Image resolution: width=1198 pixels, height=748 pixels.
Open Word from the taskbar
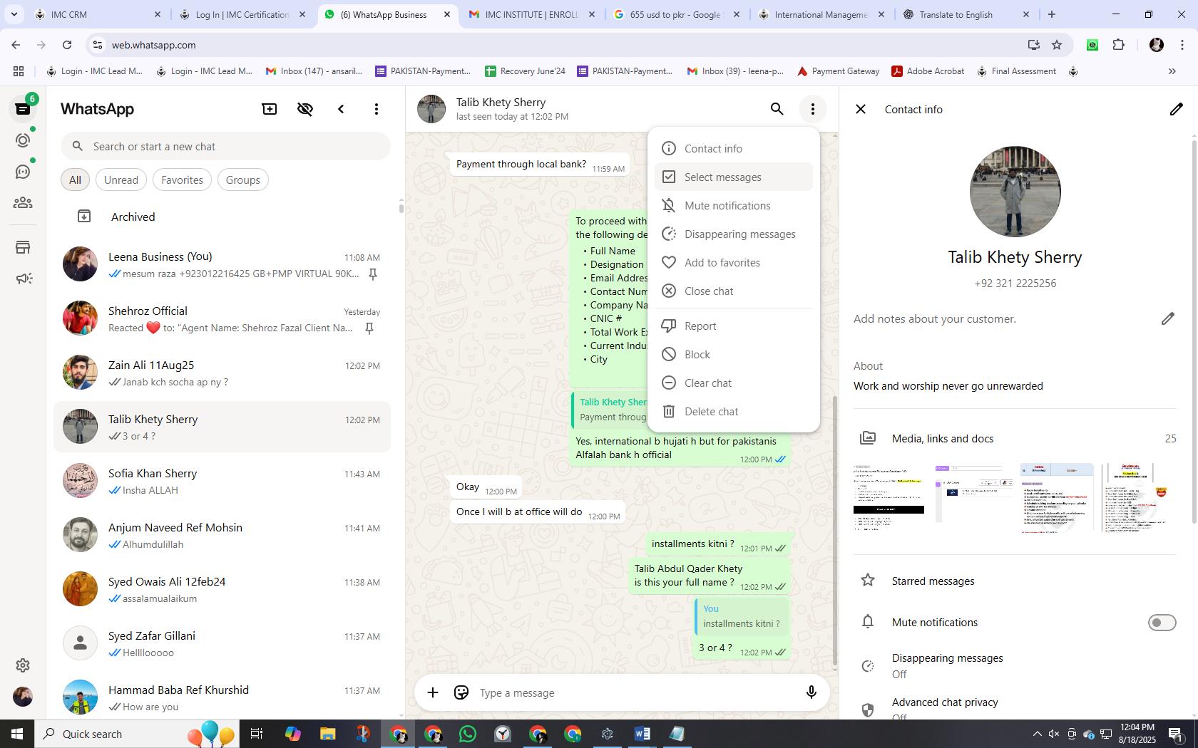tap(642, 734)
